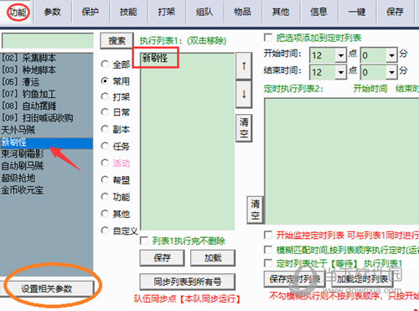The image size is (419, 311).
Task: Select the 功能 radio filter
Action: tap(105, 197)
